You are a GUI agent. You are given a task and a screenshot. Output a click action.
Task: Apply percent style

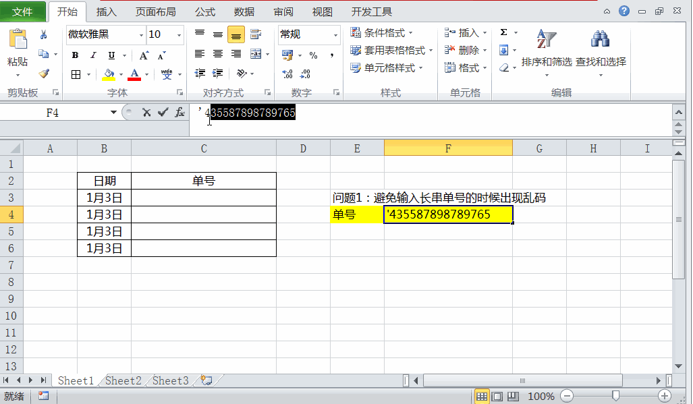point(313,55)
